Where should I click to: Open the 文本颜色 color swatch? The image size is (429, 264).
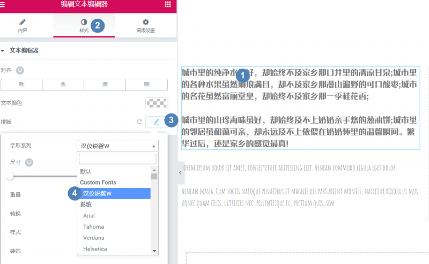[x=157, y=103]
